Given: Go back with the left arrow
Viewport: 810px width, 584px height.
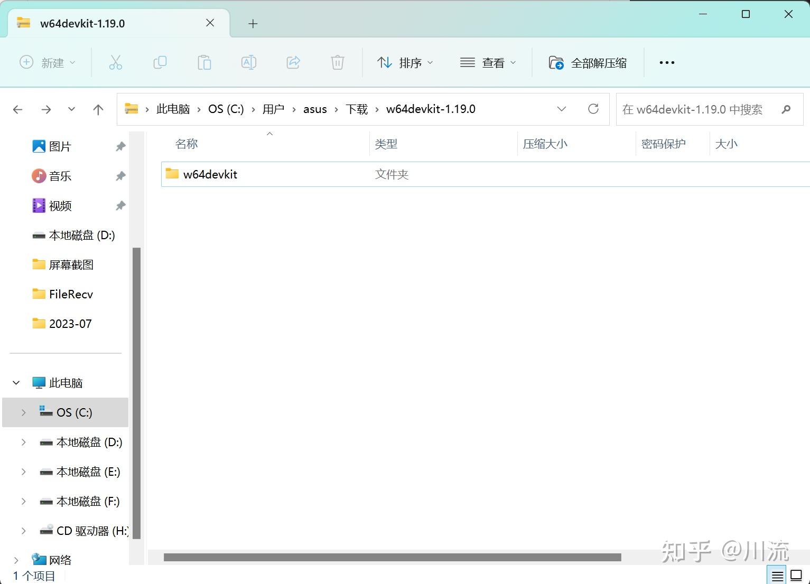Looking at the screenshot, I should tap(18, 109).
